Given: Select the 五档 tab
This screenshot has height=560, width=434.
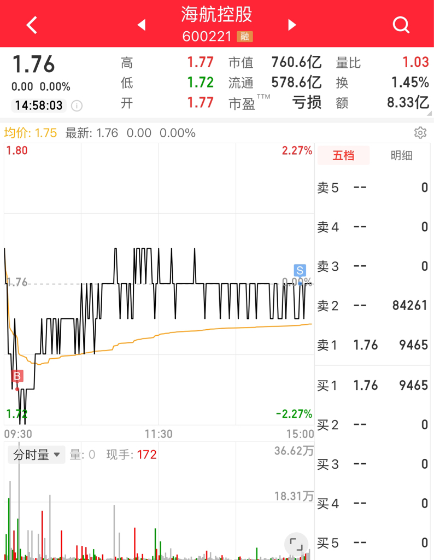Looking at the screenshot, I should pyautogui.click(x=343, y=155).
